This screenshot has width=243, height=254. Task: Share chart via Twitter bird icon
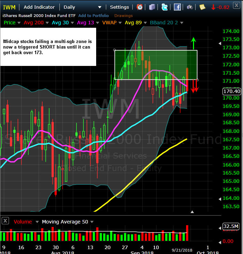pos(165,7)
